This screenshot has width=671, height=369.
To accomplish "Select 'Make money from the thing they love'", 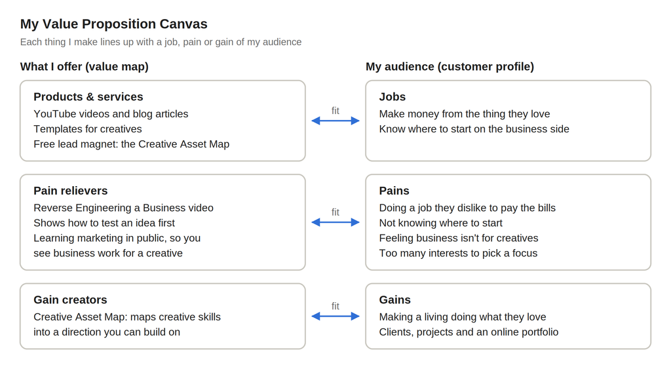I will coord(465,114).
